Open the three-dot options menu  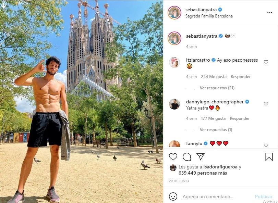click(269, 13)
